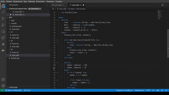Fold the declare block at line 42

(57, 63)
